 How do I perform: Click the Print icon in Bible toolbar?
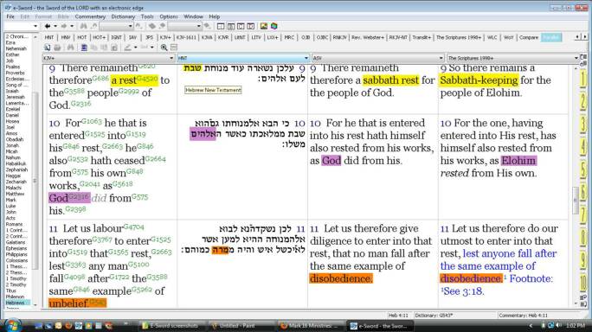coord(57,48)
